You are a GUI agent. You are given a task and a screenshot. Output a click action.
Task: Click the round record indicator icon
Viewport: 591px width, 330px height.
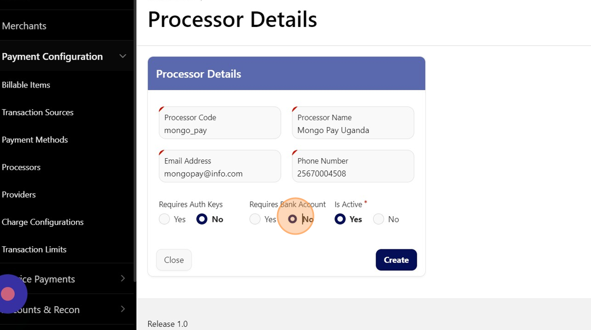click(x=8, y=294)
